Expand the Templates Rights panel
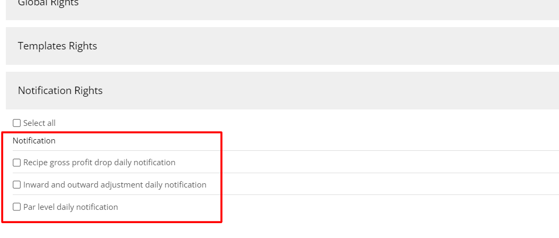 coord(281,46)
